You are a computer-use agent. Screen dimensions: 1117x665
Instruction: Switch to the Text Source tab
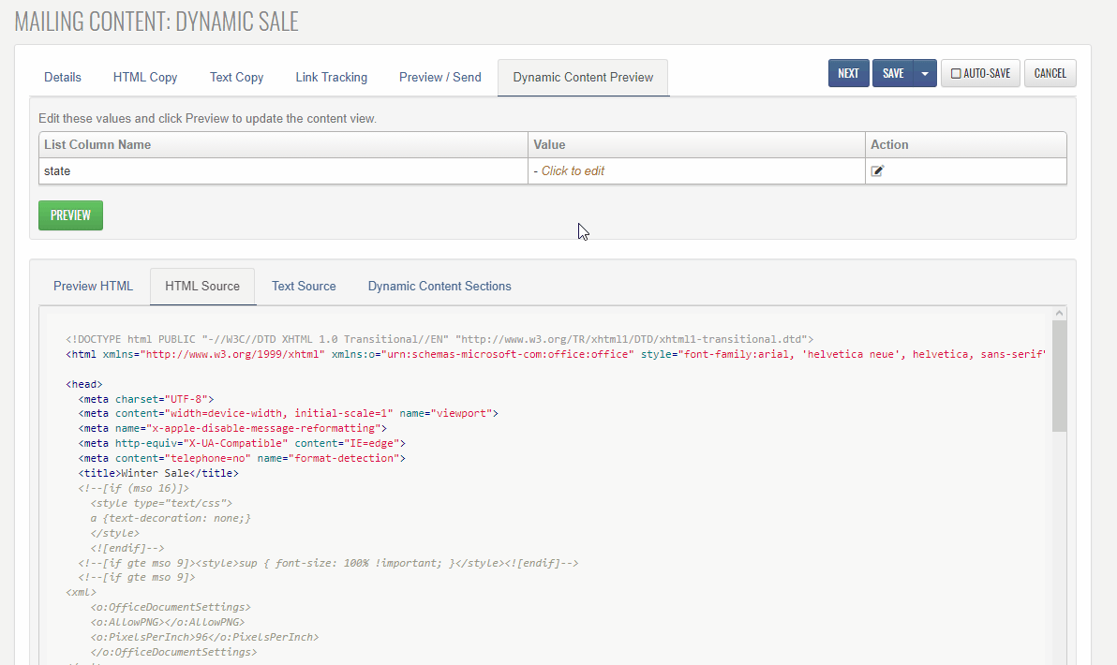coord(304,287)
